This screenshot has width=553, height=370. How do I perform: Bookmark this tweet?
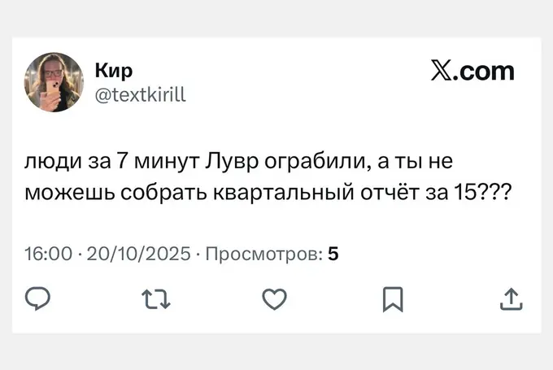[x=393, y=299]
